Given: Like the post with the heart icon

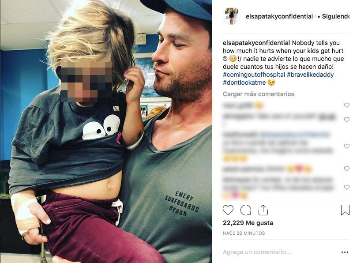Looking at the screenshot, I should click(228, 210).
